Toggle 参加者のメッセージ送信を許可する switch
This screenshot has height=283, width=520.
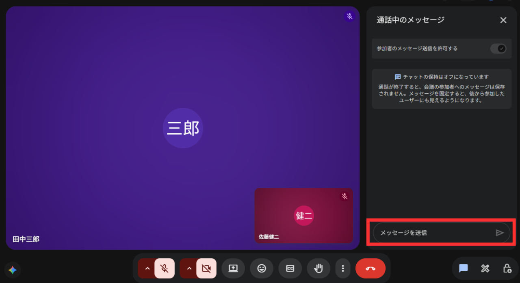tap(498, 49)
